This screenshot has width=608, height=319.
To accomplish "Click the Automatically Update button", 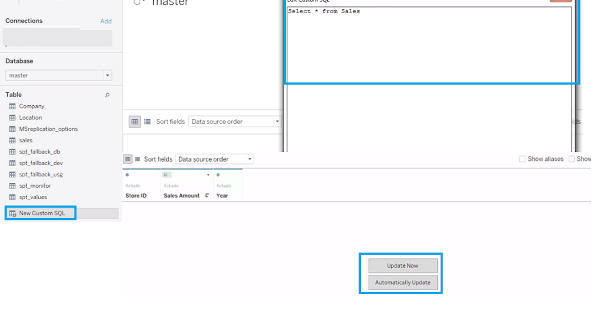I will pyautogui.click(x=402, y=283).
